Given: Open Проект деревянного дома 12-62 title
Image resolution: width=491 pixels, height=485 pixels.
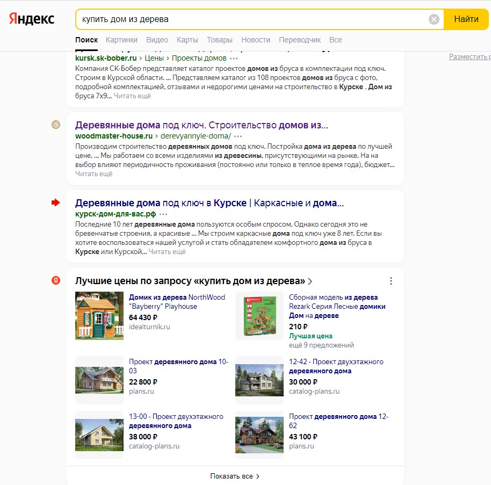Looking at the screenshot, I should (x=338, y=421).
